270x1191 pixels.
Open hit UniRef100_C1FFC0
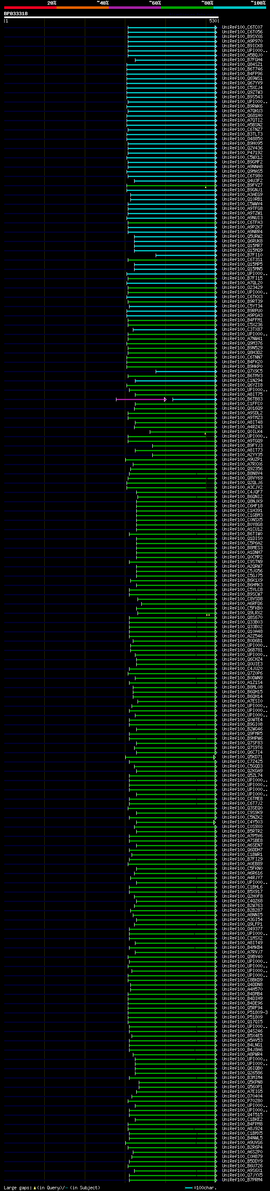[x=242, y=403]
